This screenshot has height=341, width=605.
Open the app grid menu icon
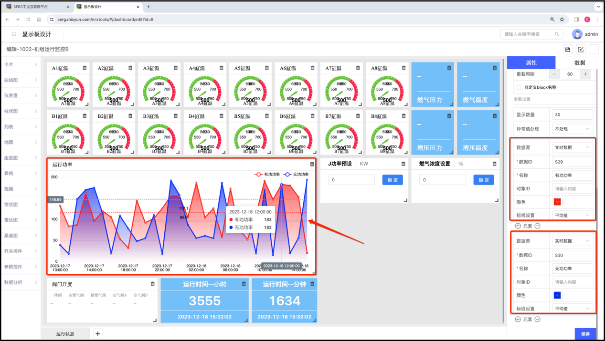13,34
